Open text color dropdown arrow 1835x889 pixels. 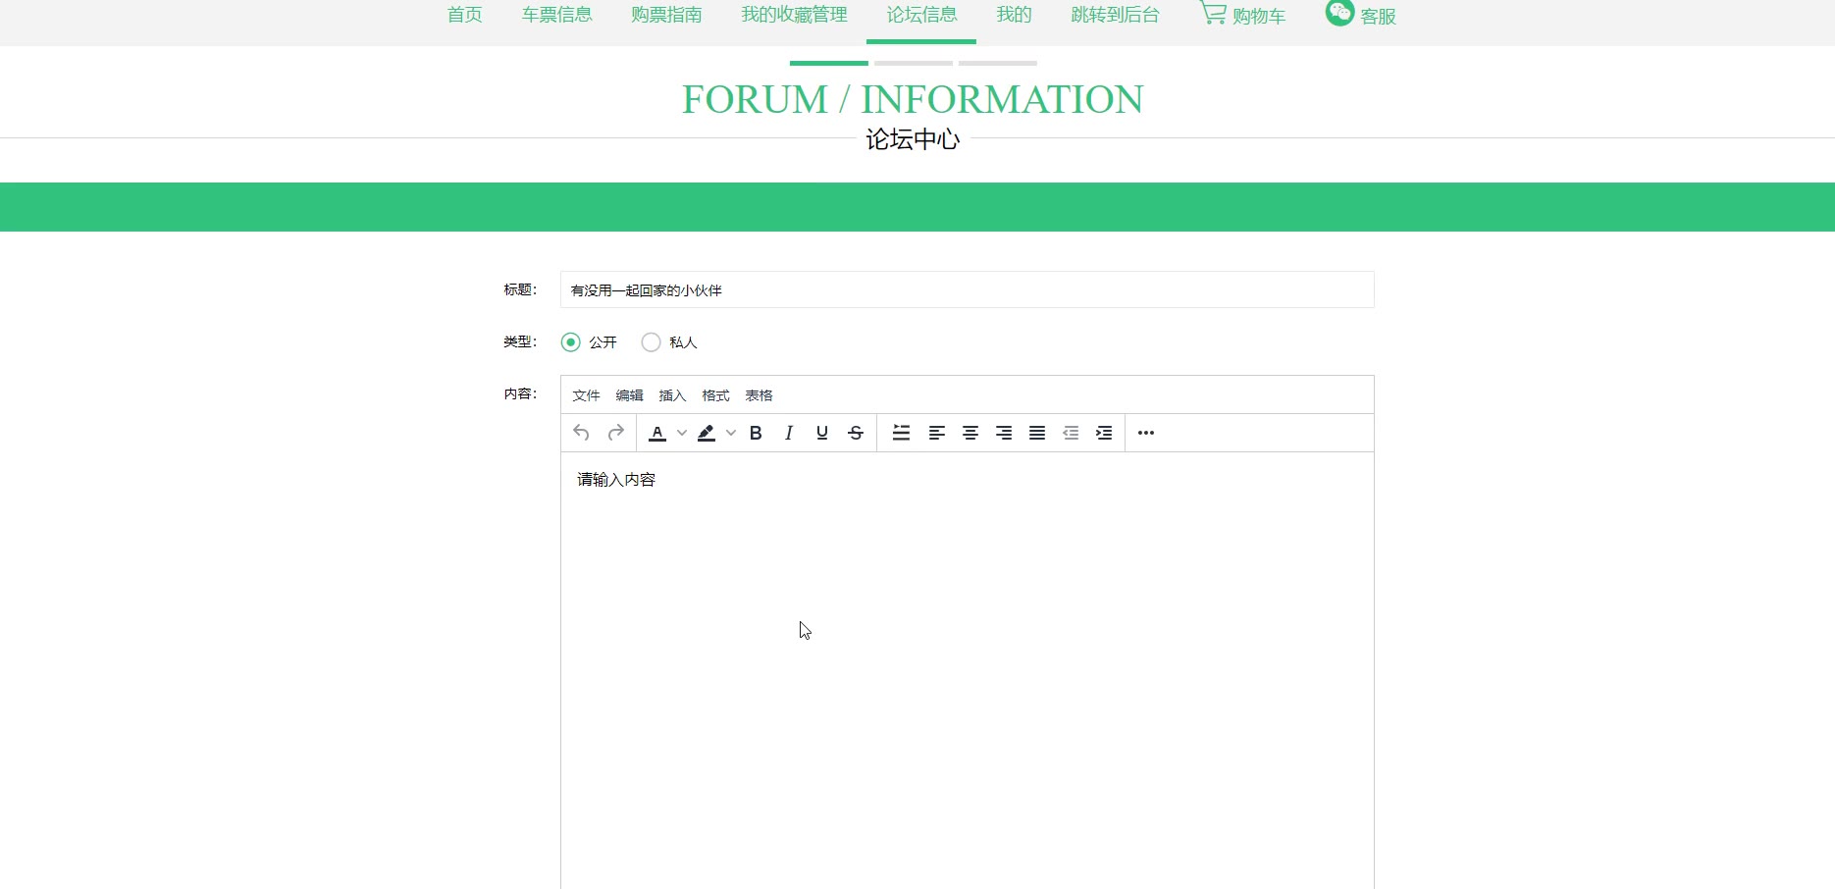(682, 433)
